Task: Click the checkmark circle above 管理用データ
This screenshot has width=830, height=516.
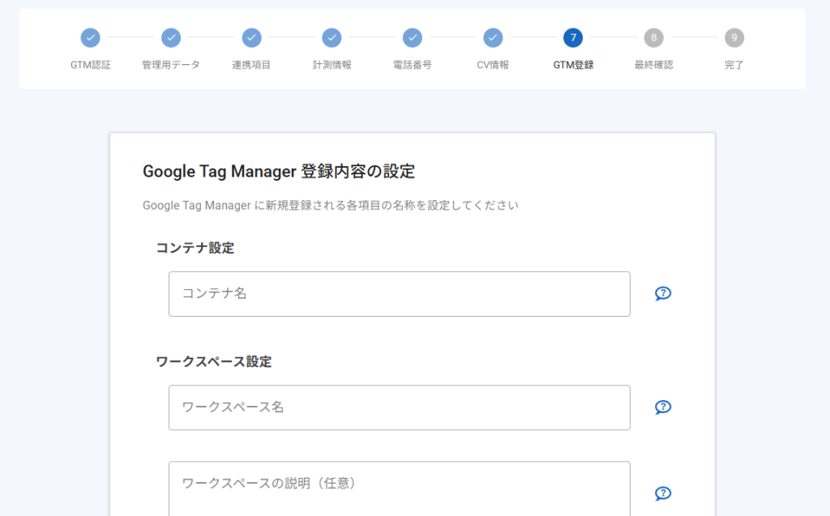Action: [x=170, y=37]
